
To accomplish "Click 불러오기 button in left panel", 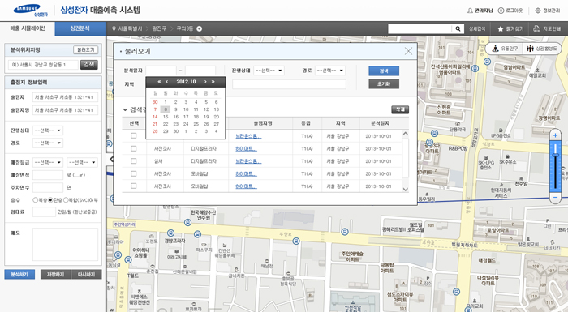I will (86, 50).
